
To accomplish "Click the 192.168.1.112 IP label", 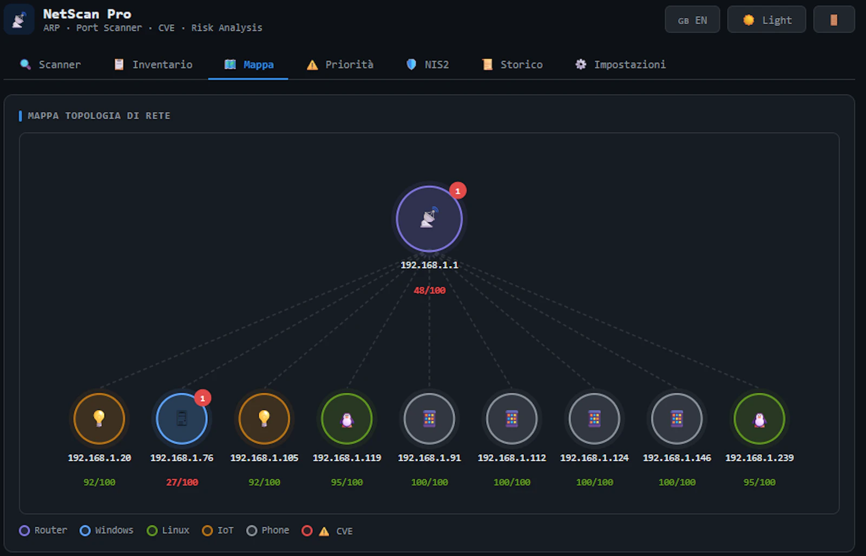I will point(512,458).
